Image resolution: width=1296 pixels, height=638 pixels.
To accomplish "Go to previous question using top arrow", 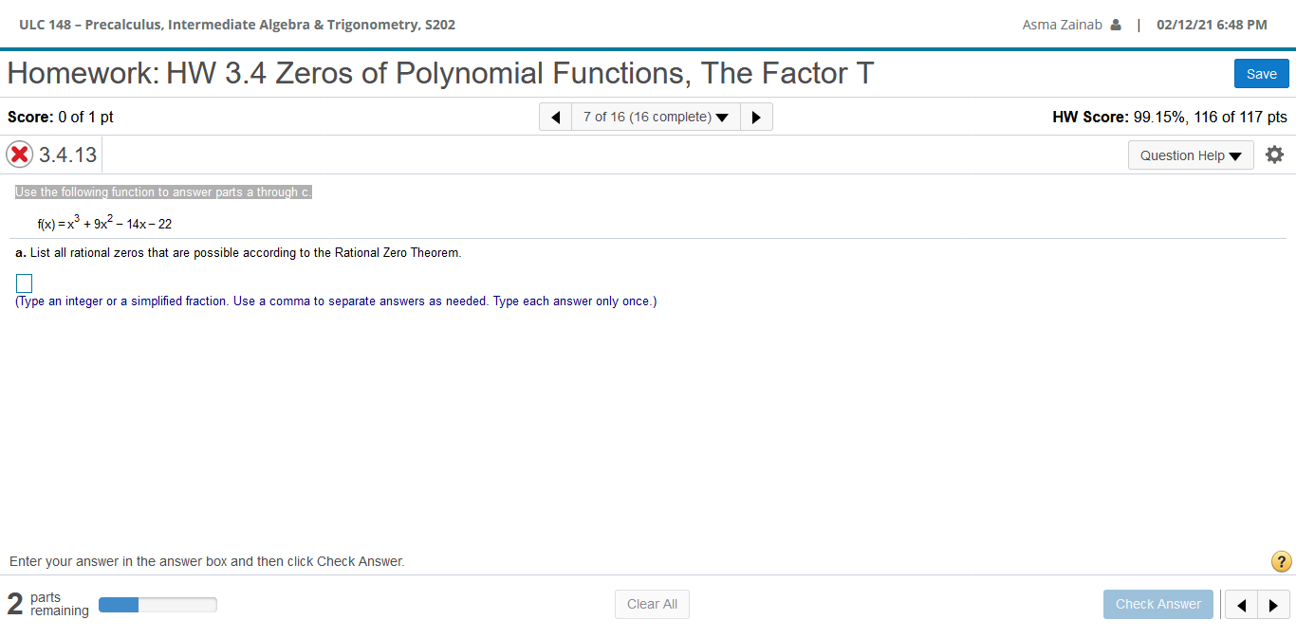I will point(556,117).
